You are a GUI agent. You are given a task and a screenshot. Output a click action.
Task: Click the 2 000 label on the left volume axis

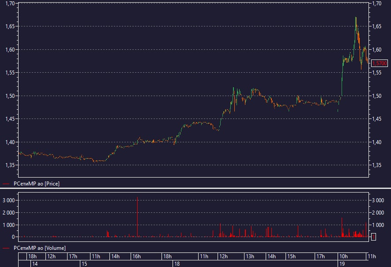(8, 213)
